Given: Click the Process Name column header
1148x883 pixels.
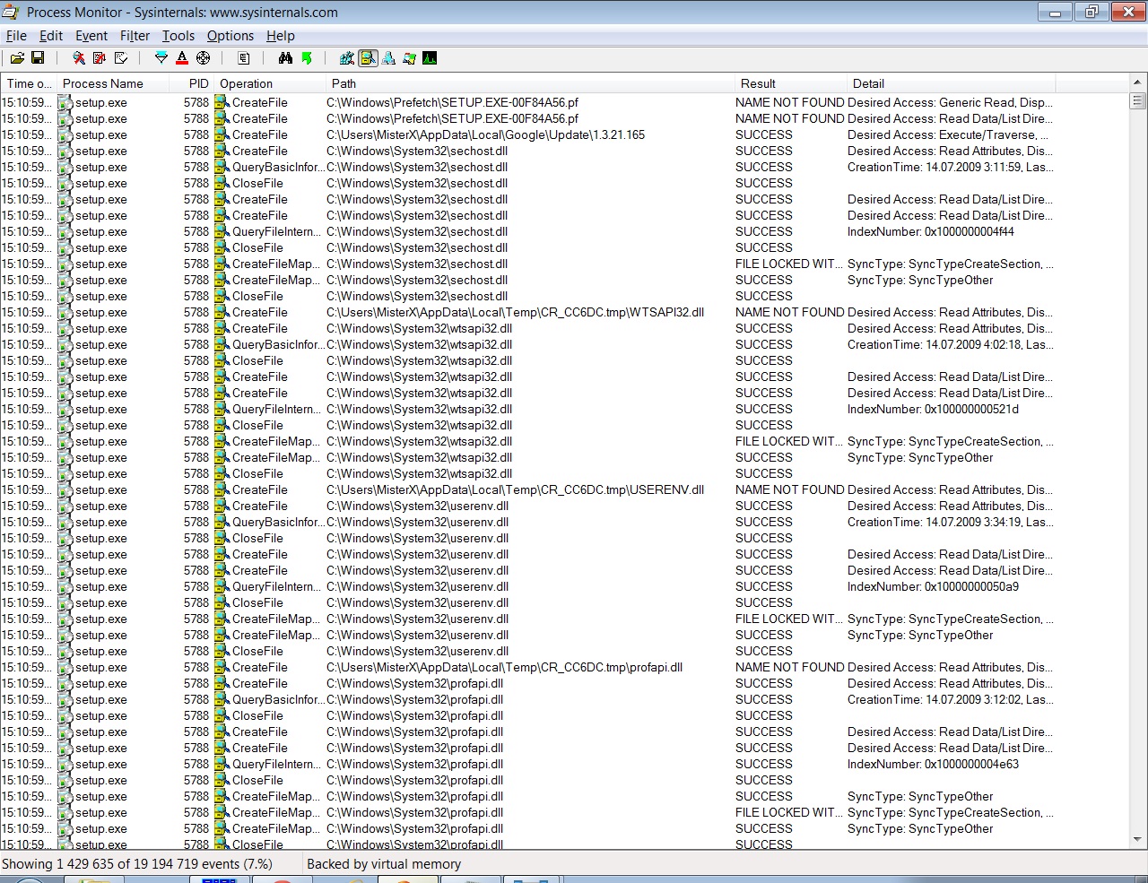Looking at the screenshot, I should pos(103,83).
